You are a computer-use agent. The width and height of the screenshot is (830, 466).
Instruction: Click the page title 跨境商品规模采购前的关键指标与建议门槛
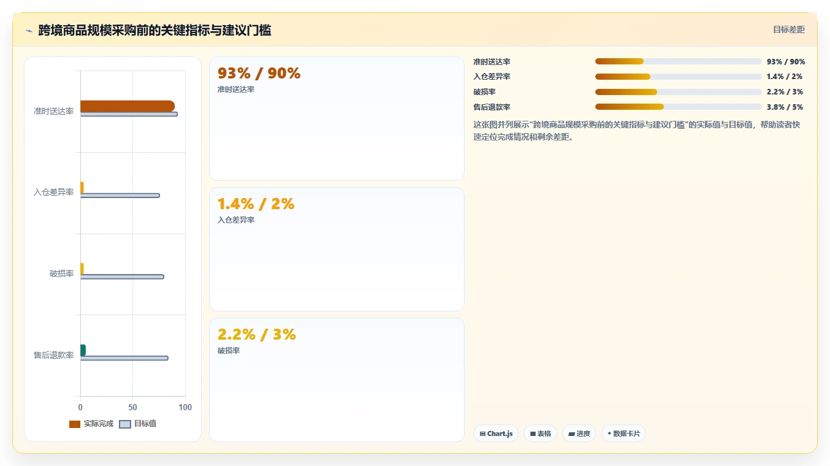click(x=154, y=30)
